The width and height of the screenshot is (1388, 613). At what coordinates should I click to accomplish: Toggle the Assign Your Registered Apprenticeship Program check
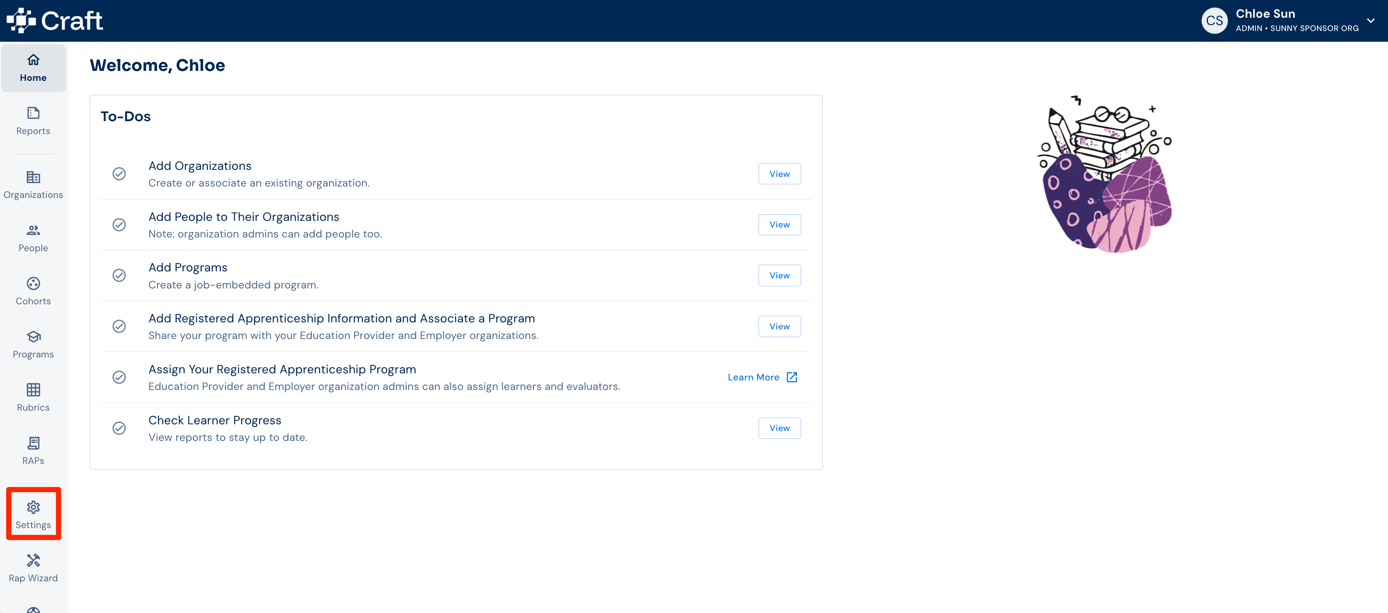pyautogui.click(x=119, y=377)
